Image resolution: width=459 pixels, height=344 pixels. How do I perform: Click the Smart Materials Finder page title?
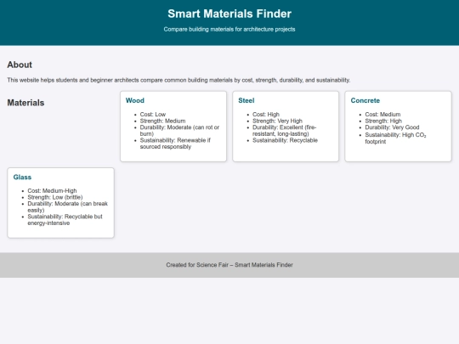(229, 14)
